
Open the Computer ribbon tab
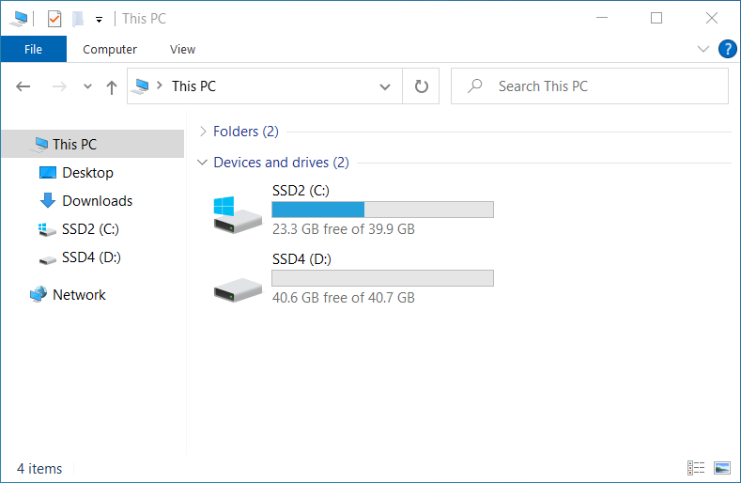[110, 49]
